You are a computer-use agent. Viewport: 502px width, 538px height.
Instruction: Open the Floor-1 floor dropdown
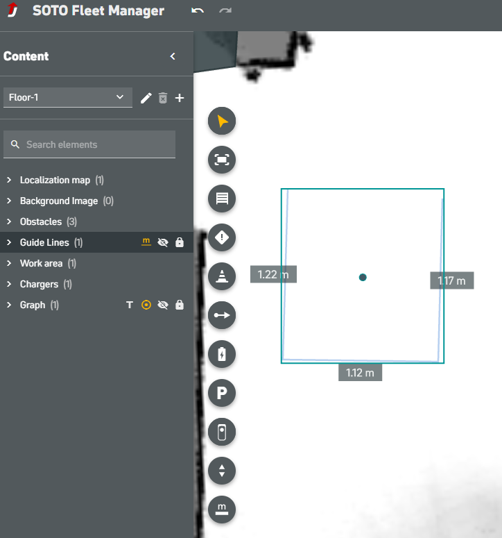pyautogui.click(x=68, y=97)
